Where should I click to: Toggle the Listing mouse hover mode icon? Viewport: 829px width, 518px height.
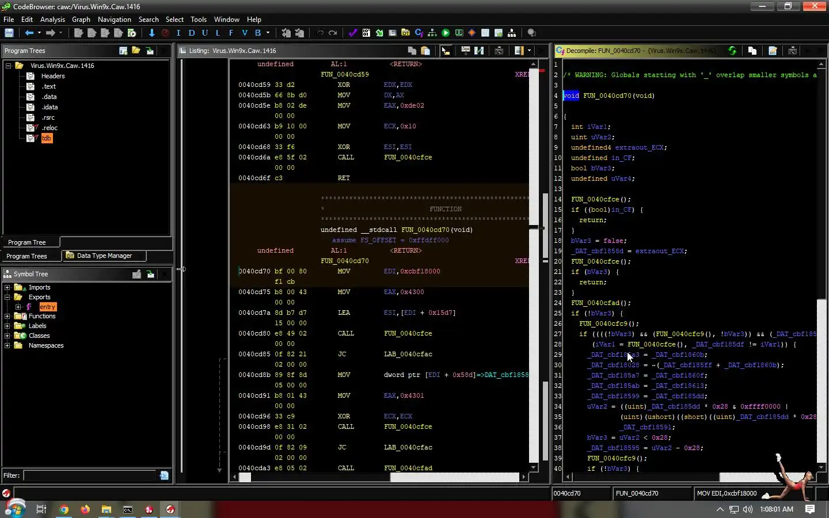pyautogui.click(x=446, y=51)
